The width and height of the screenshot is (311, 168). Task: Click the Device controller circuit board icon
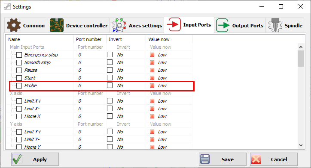57,25
